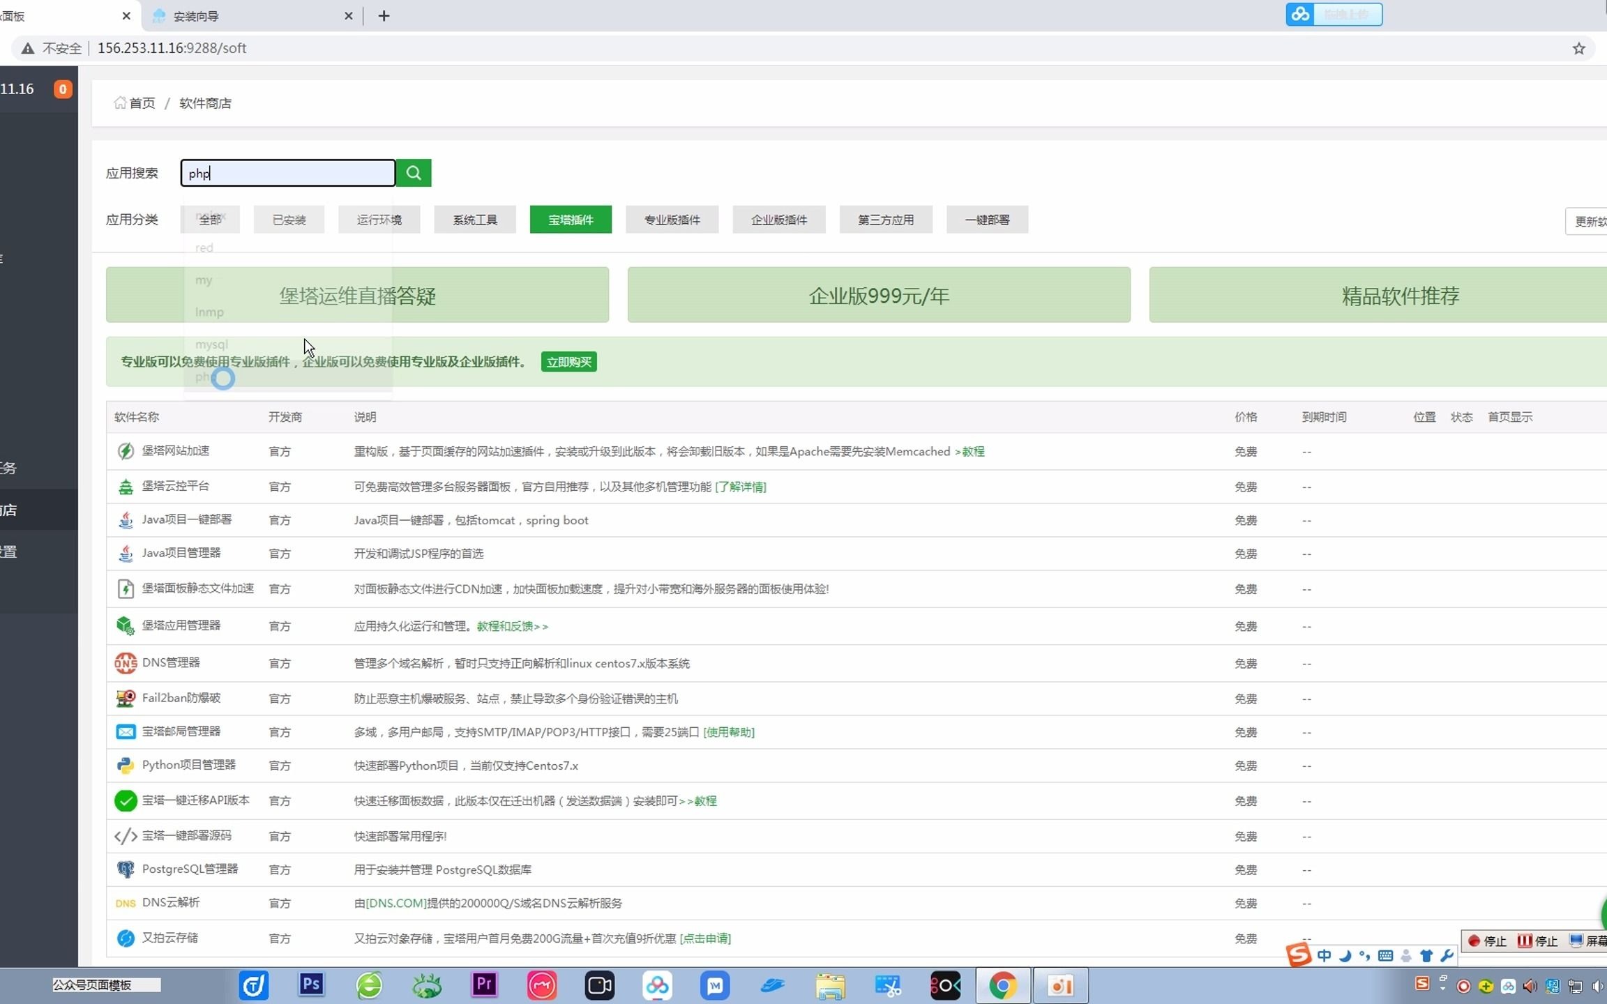The image size is (1607, 1004).
Task: Click the 精品软件推荐 banner
Action: (x=1378, y=295)
